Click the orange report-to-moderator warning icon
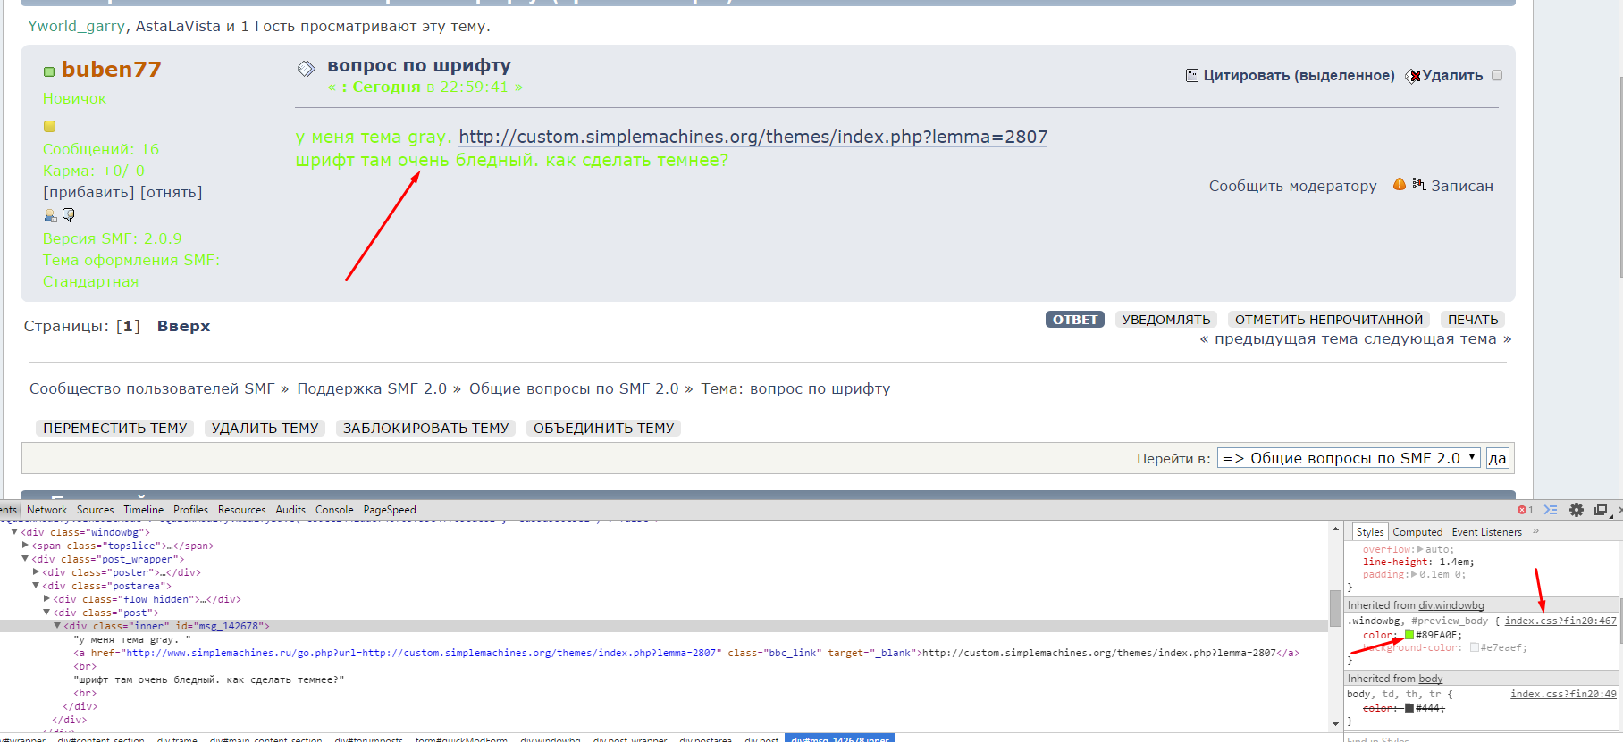 (x=1399, y=185)
